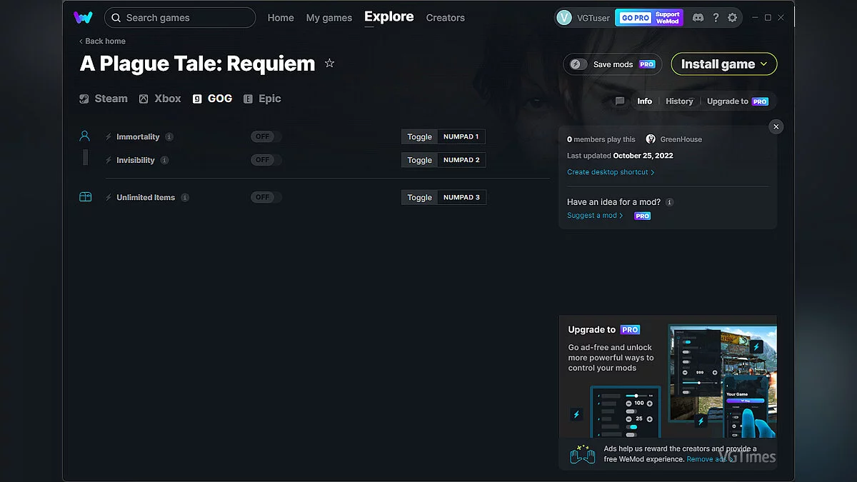857x482 pixels.
Task: Change the NUMPAD 2 hotkey
Action: 461,160
